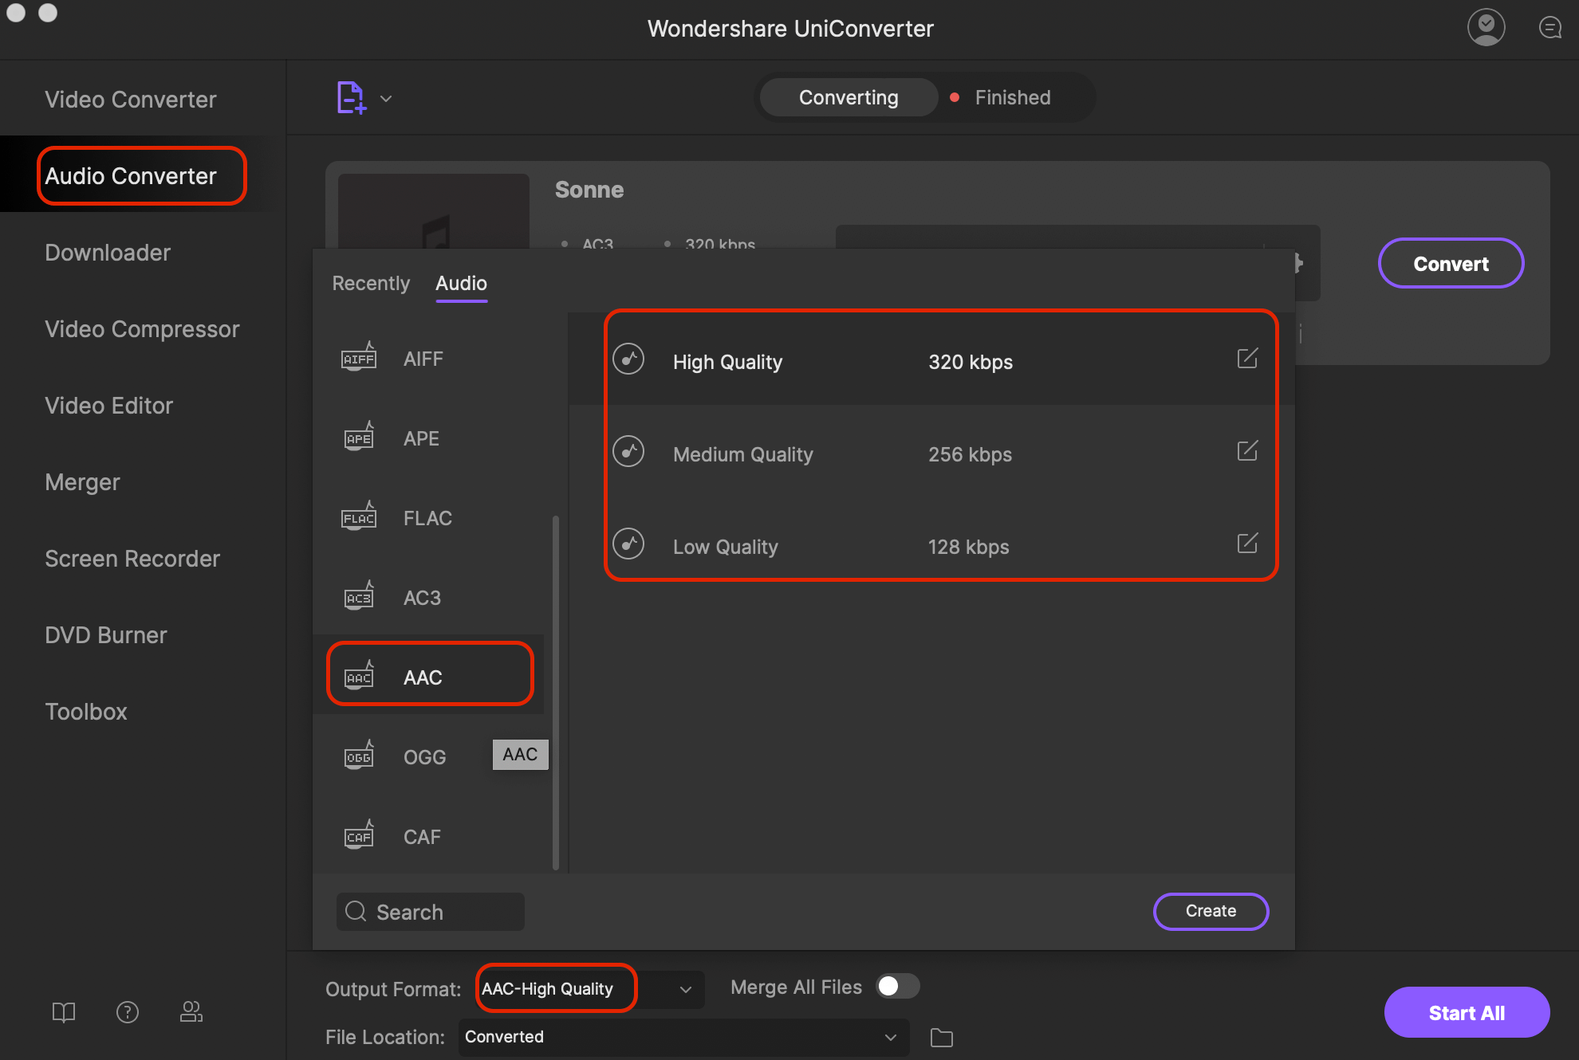
Task: Select OGG format label
Action: [x=424, y=757]
